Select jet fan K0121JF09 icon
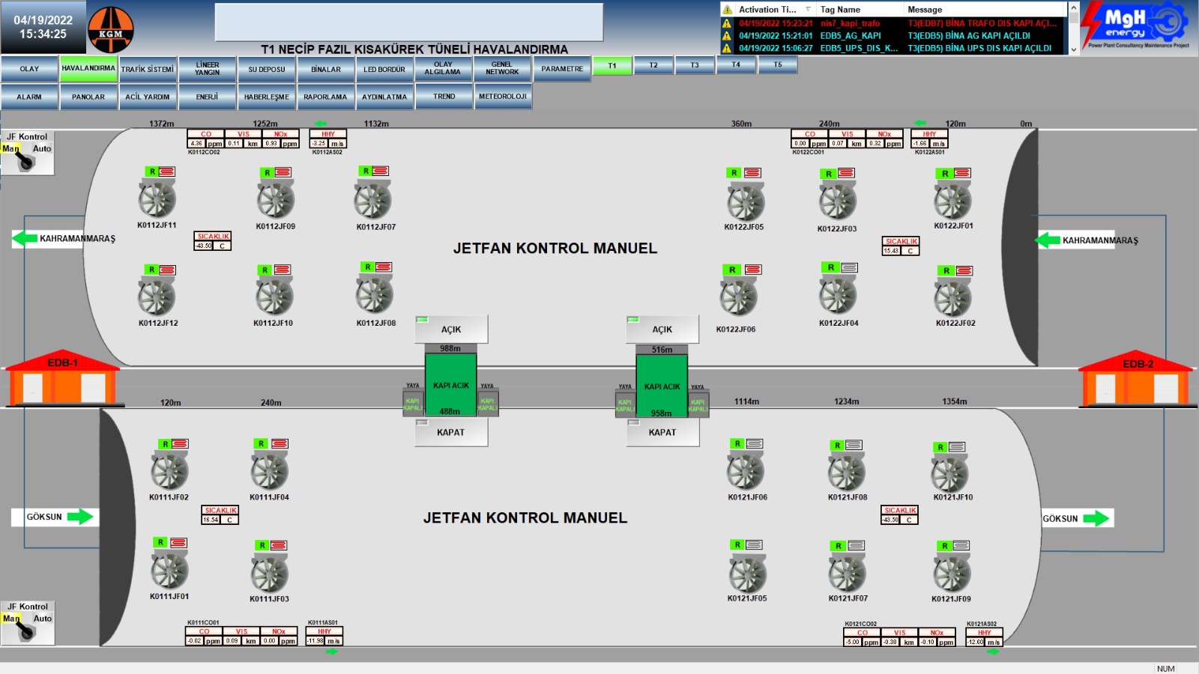Image resolution: width=1199 pixels, height=674 pixels. click(x=952, y=574)
